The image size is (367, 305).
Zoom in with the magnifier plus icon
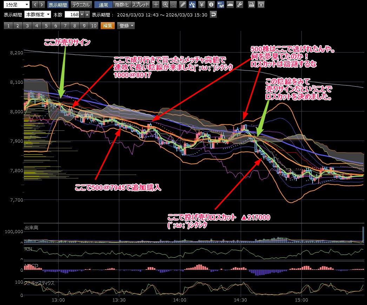pyautogui.click(x=165, y=5)
